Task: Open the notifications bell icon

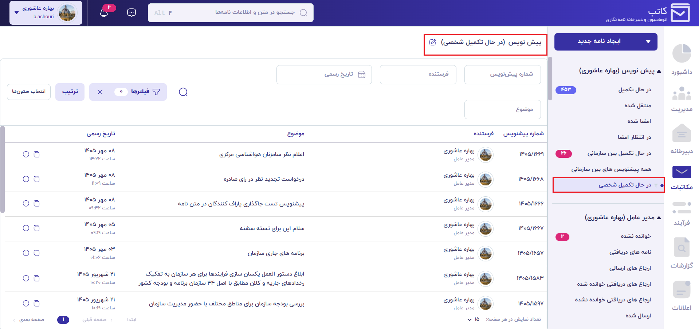Action: point(104,13)
